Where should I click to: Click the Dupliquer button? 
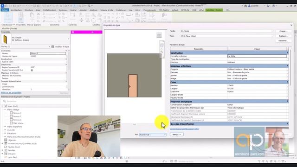(x=284, y=36)
